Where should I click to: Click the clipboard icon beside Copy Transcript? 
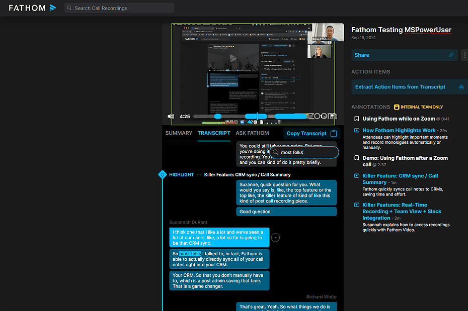click(334, 134)
